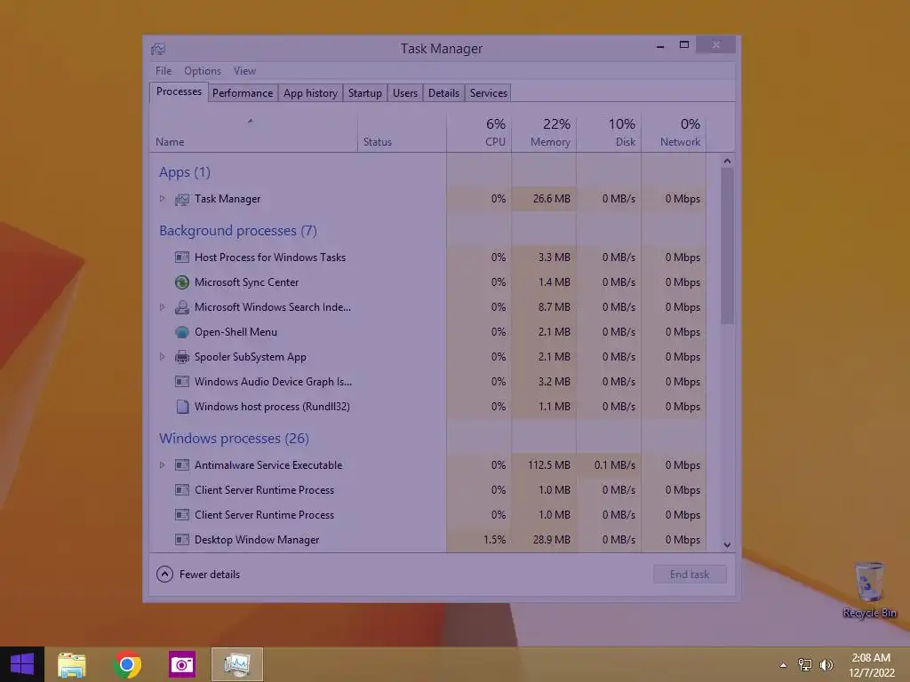Sort by the Memory column header
The height and width of the screenshot is (682, 910).
544,133
